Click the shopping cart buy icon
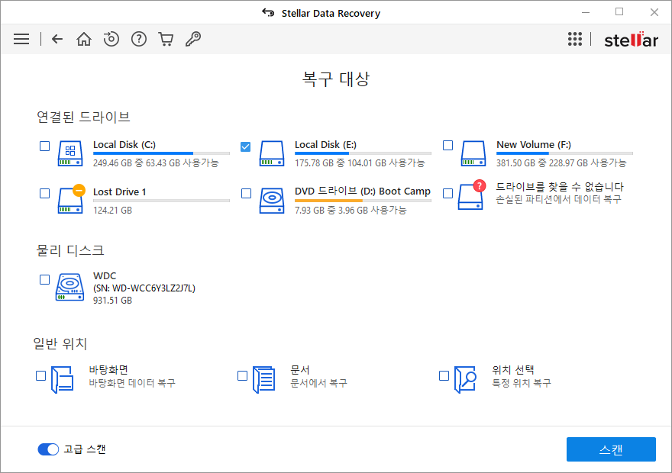The width and height of the screenshot is (672, 473). [166, 39]
